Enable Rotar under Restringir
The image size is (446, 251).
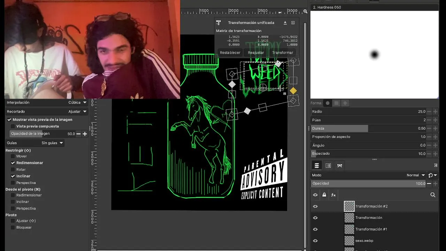click(13, 169)
